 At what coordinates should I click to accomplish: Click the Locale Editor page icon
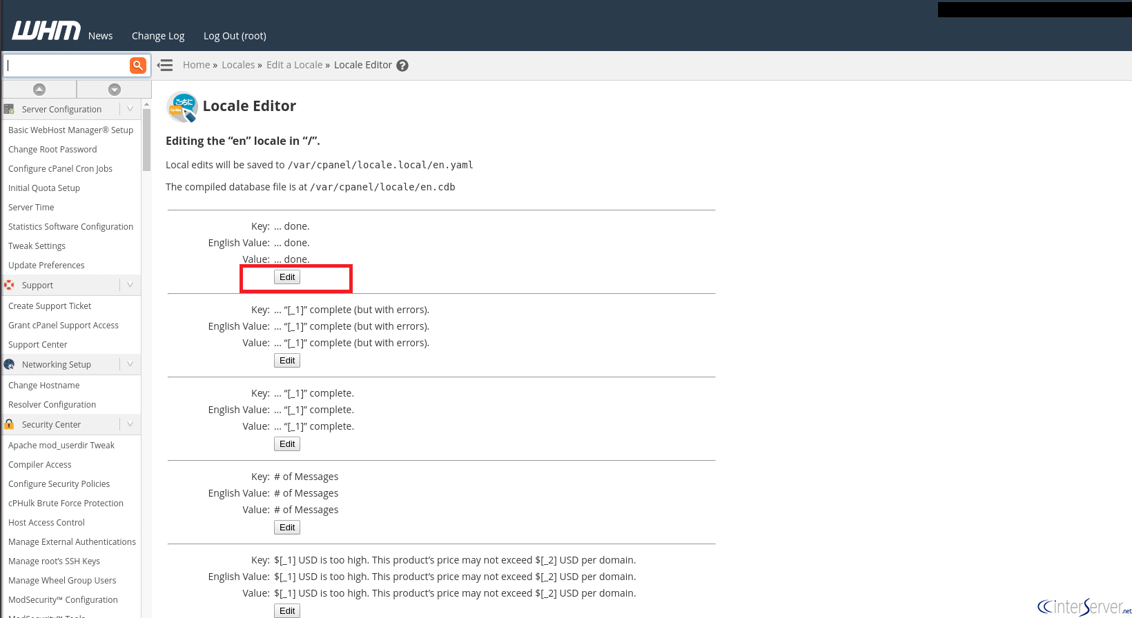pyautogui.click(x=182, y=107)
